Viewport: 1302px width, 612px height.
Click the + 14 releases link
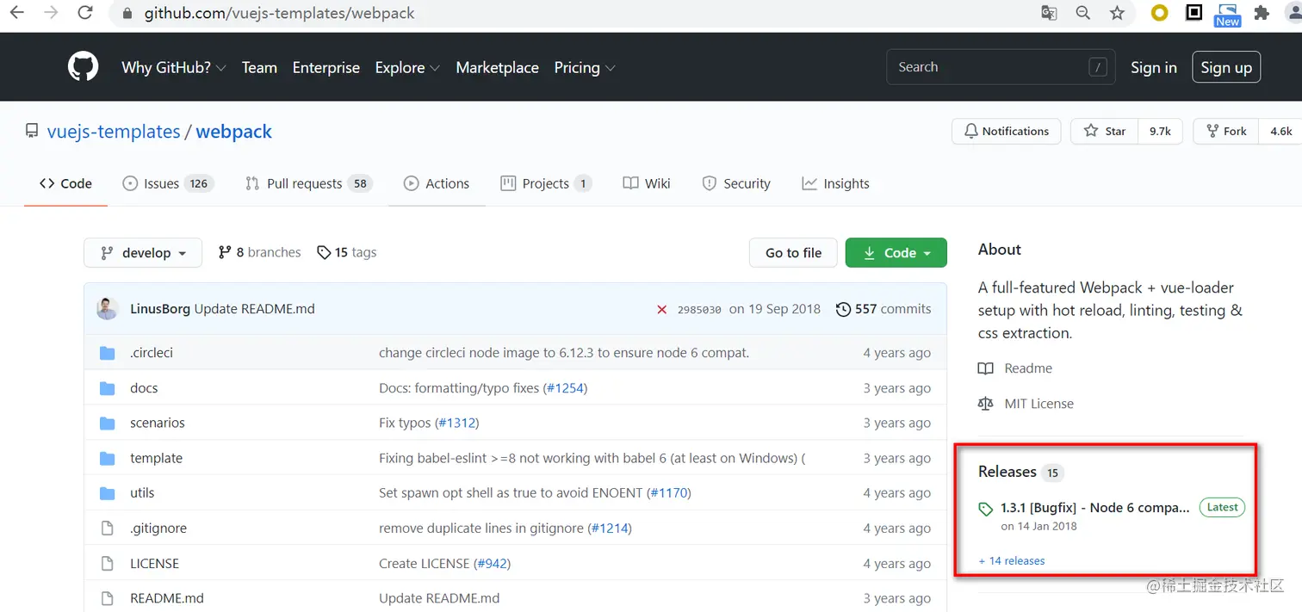(x=1012, y=561)
